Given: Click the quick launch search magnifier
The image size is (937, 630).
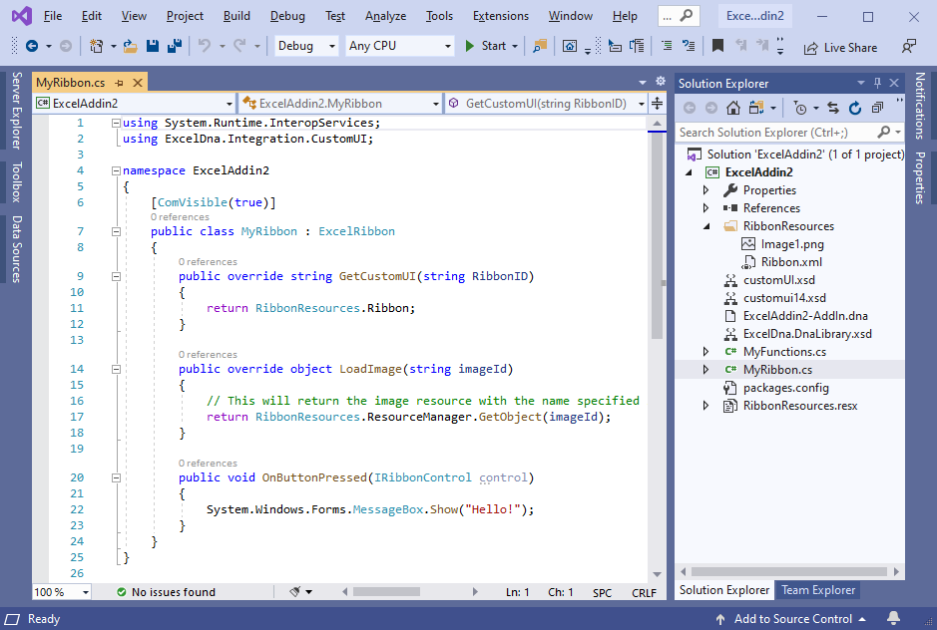Looking at the screenshot, I should click(687, 16).
